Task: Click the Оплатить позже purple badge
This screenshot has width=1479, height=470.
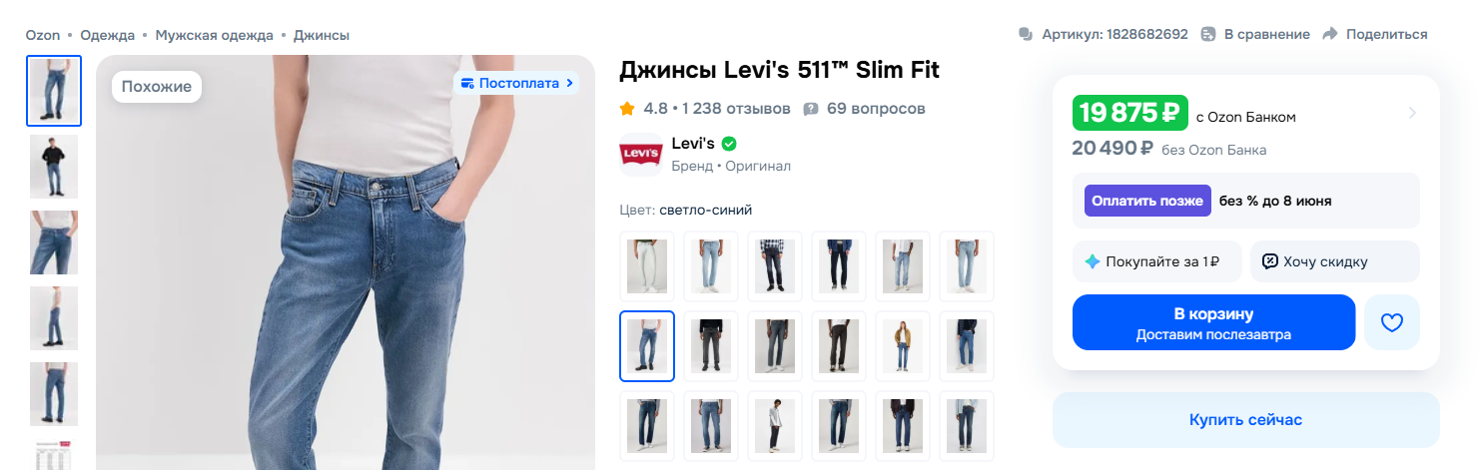Action: 1147,201
